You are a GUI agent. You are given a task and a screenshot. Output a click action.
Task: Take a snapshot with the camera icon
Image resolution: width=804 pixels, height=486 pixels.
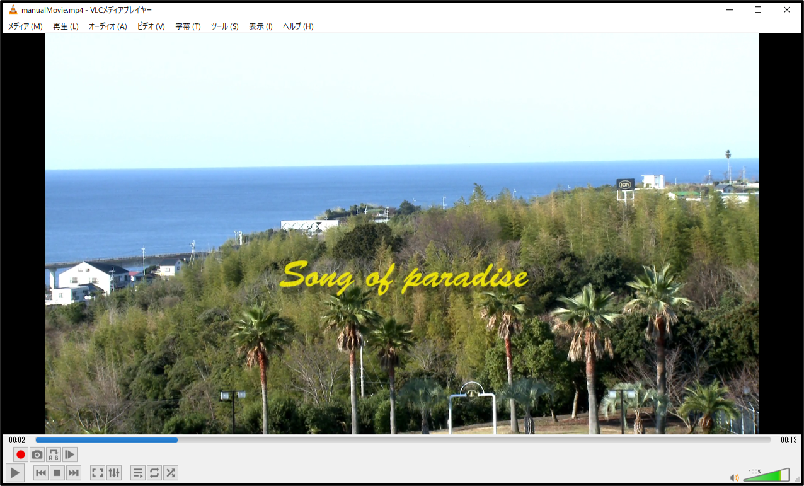coord(37,454)
